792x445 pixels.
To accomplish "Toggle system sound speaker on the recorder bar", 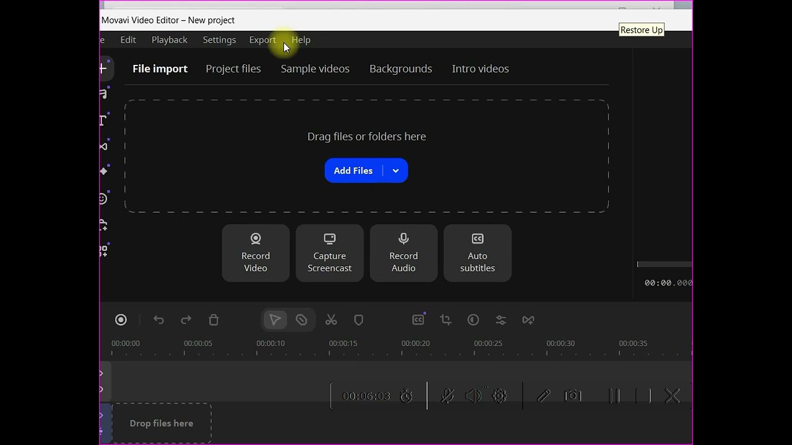I will point(473,396).
